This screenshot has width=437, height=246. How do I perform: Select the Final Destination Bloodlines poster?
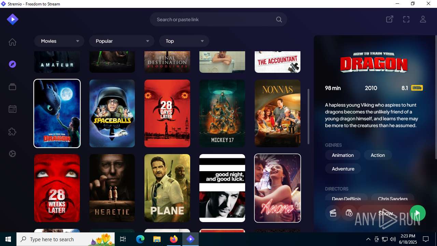(167, 62)
